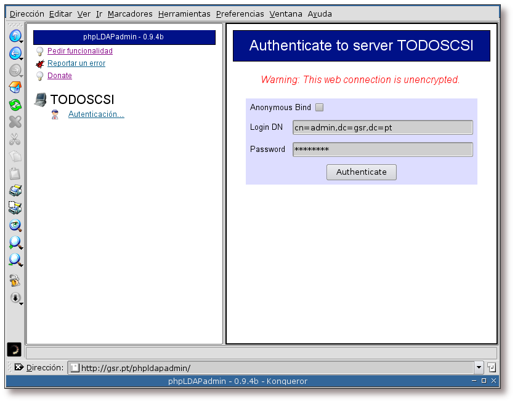515x403 pixels.
Task: Open the Marcadores menu
Action: click(130, 14)
